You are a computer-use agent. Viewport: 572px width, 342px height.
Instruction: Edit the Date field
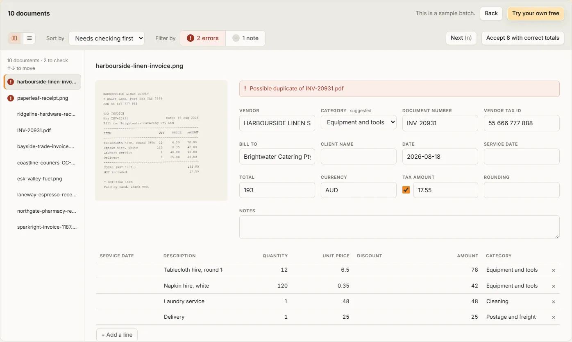(x=440, y=157)
